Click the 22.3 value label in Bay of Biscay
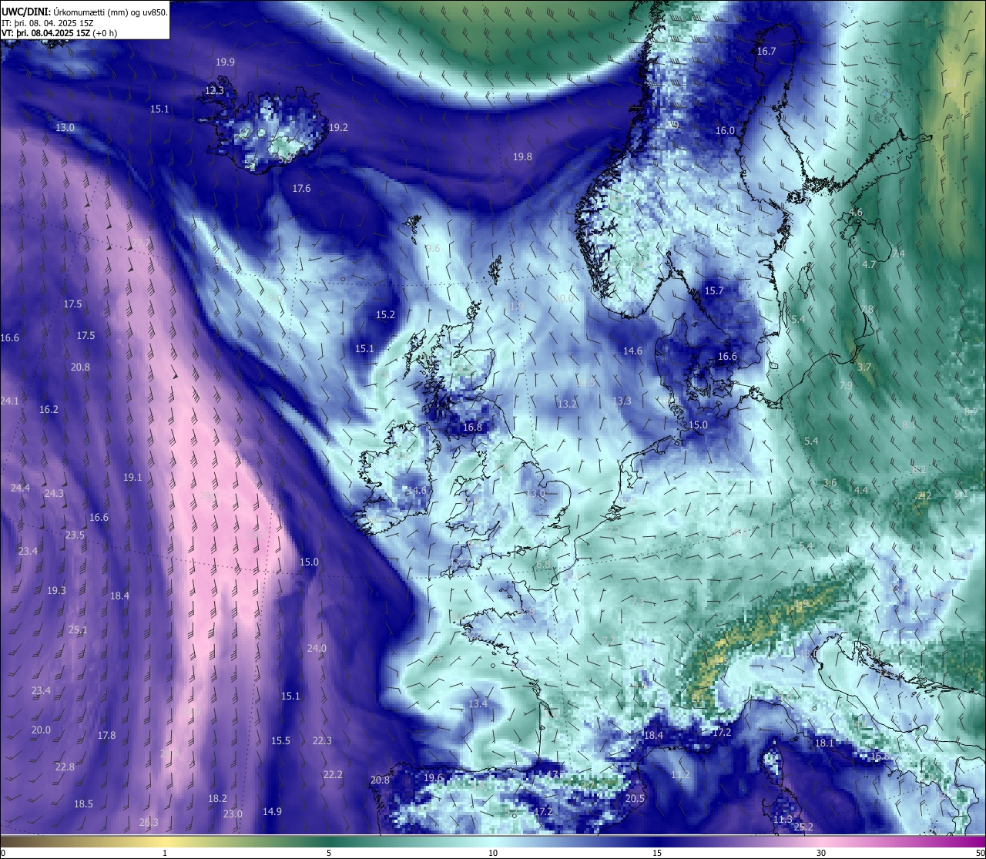Screen dimensions: 986x859 [322, 741]
